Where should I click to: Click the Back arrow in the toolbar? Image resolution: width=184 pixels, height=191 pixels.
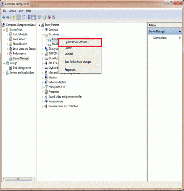(x=4, y=18)
